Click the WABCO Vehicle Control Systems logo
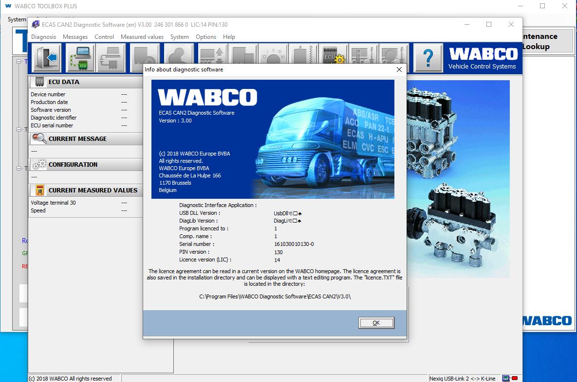 pos(483,58)
